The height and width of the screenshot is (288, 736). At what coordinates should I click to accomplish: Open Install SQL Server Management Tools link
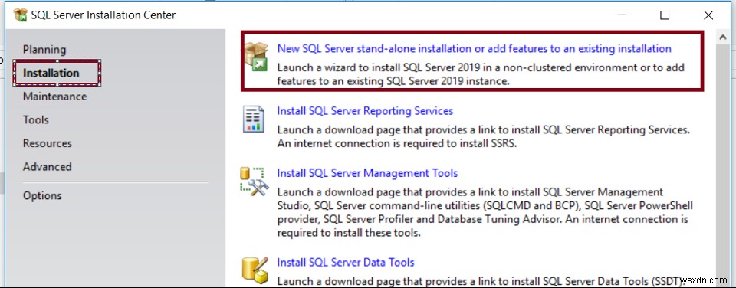[367, 173]
